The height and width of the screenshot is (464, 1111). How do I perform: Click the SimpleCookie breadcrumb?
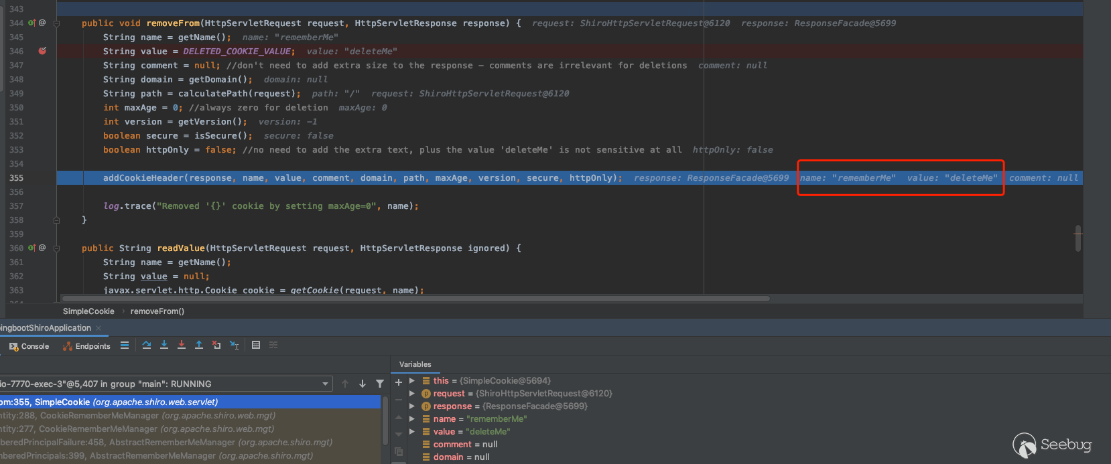[88, 311]
